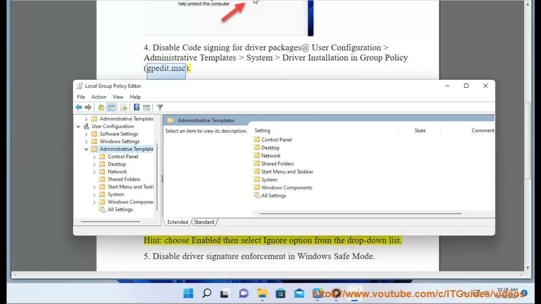541x304 pixels.
Task: Select Software Settings in the tree
Action: [x=119, y=134]
